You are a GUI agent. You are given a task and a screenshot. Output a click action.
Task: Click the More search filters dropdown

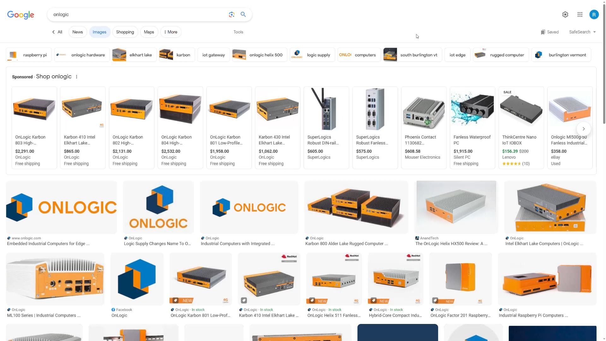pyautogui.click(x=170, y=32)
